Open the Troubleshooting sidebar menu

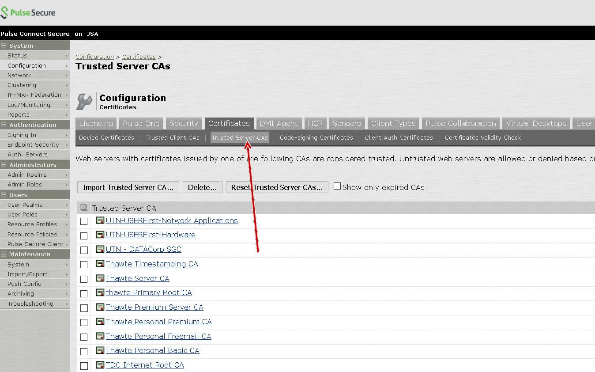[x=35, y=304]
